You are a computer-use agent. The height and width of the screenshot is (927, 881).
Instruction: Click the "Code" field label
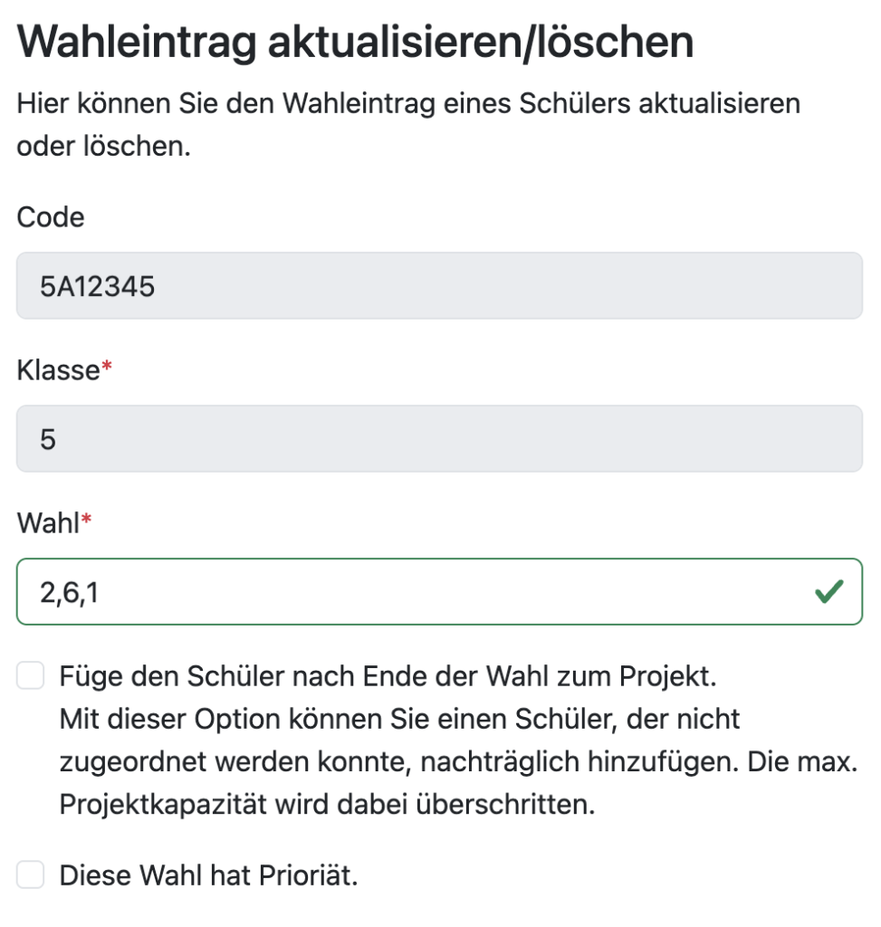tap(51, 217)
